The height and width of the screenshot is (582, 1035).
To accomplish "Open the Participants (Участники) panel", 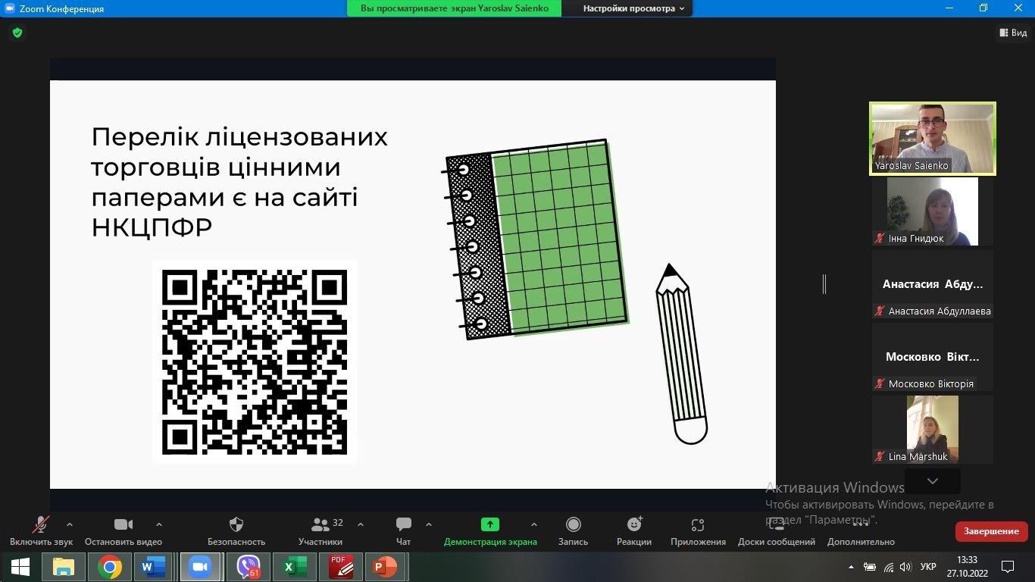I will (x=321, y=525).
